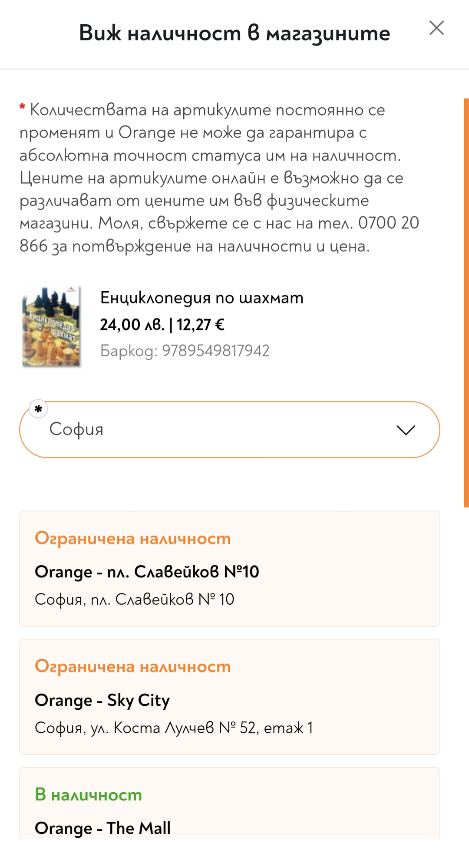Viewport: 469px width, 853px height.
Task: Click the heading Виж наличност в магазините
Action: (234, 33)
